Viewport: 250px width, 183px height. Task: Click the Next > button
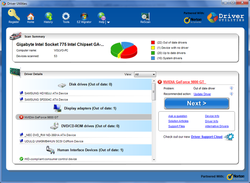[197, 103]
